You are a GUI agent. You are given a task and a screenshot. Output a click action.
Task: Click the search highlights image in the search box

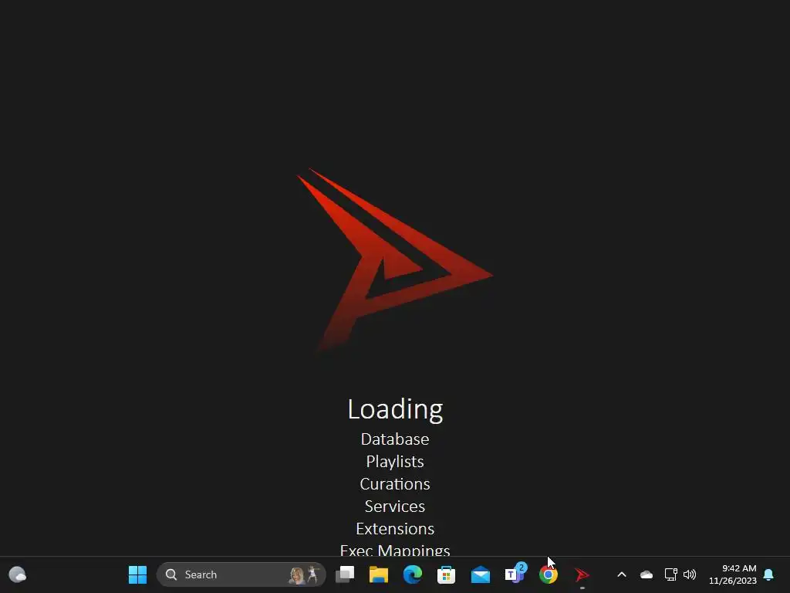(304, 574)
